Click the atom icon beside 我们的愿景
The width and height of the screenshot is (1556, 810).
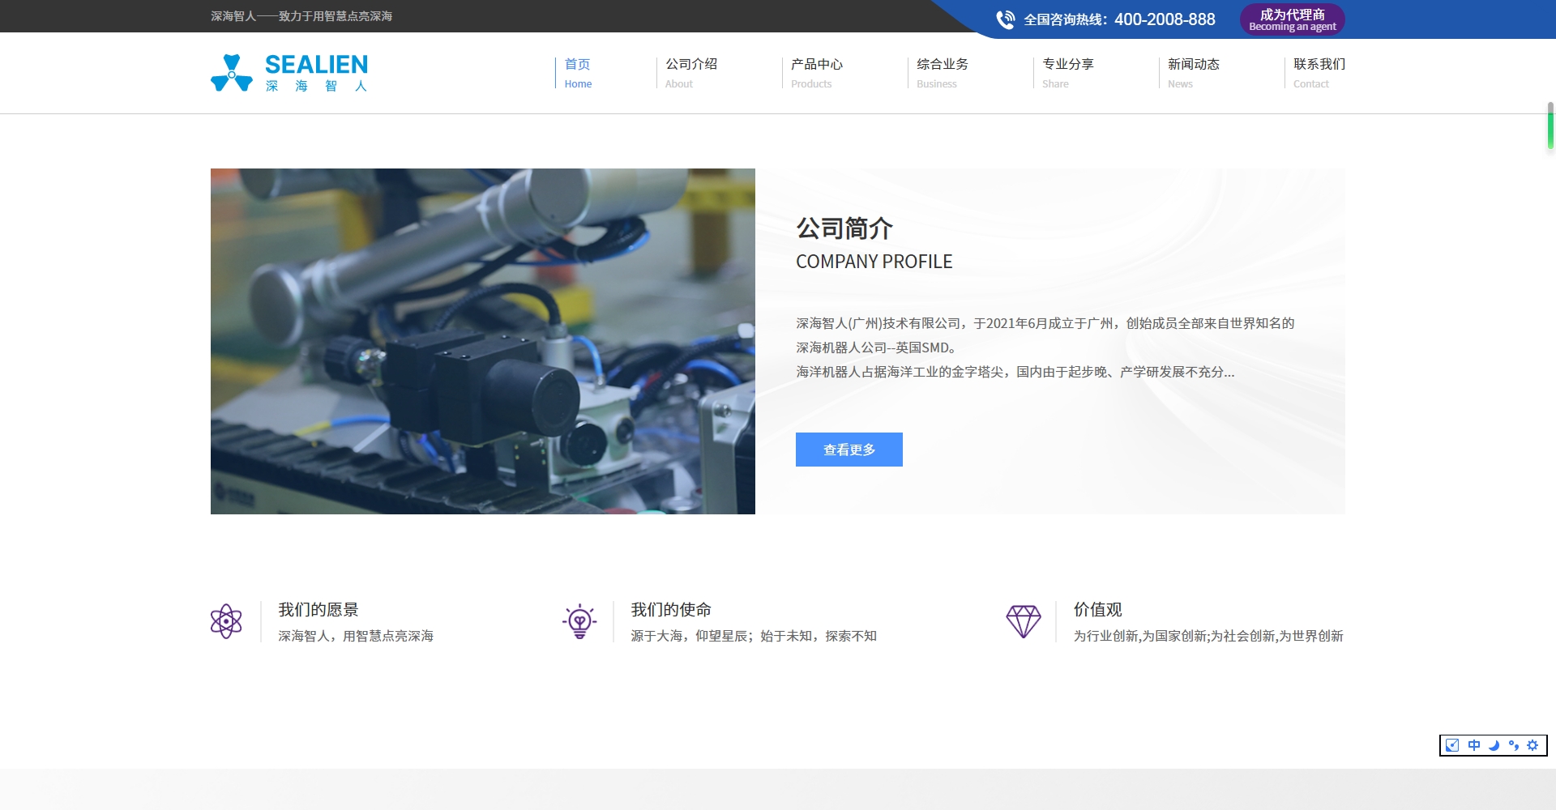(x=226, y=621)
